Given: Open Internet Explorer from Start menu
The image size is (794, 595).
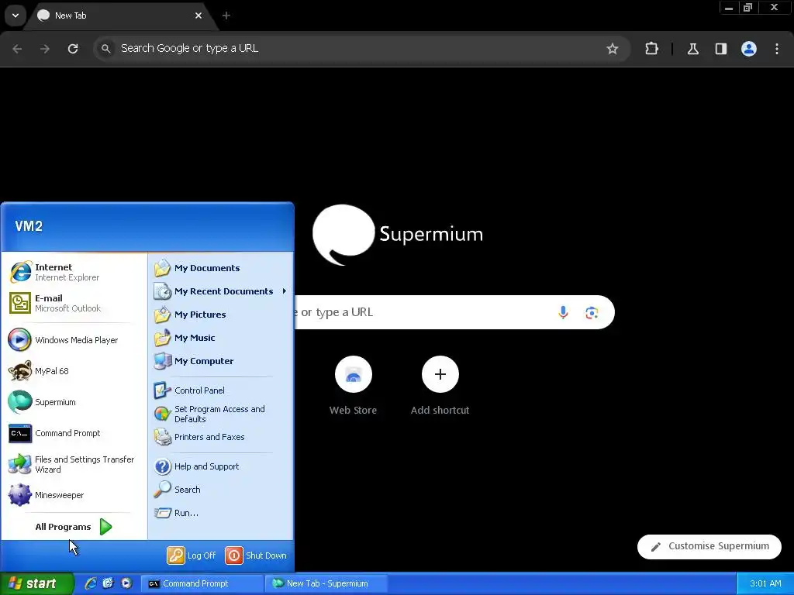Looking at the screenshot, I should tap(74, 272).
